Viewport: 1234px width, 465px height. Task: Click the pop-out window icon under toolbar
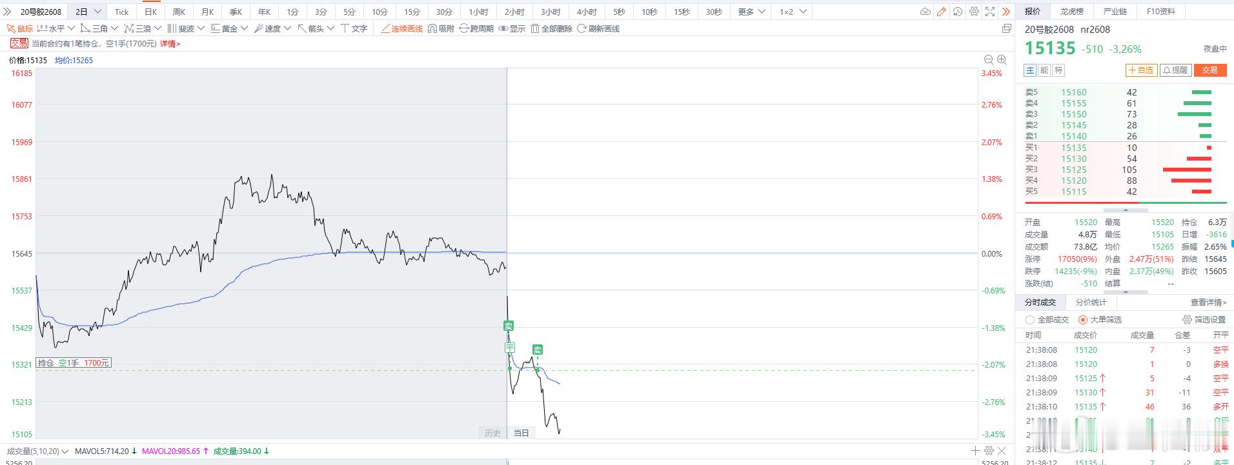click(1006, 28)
